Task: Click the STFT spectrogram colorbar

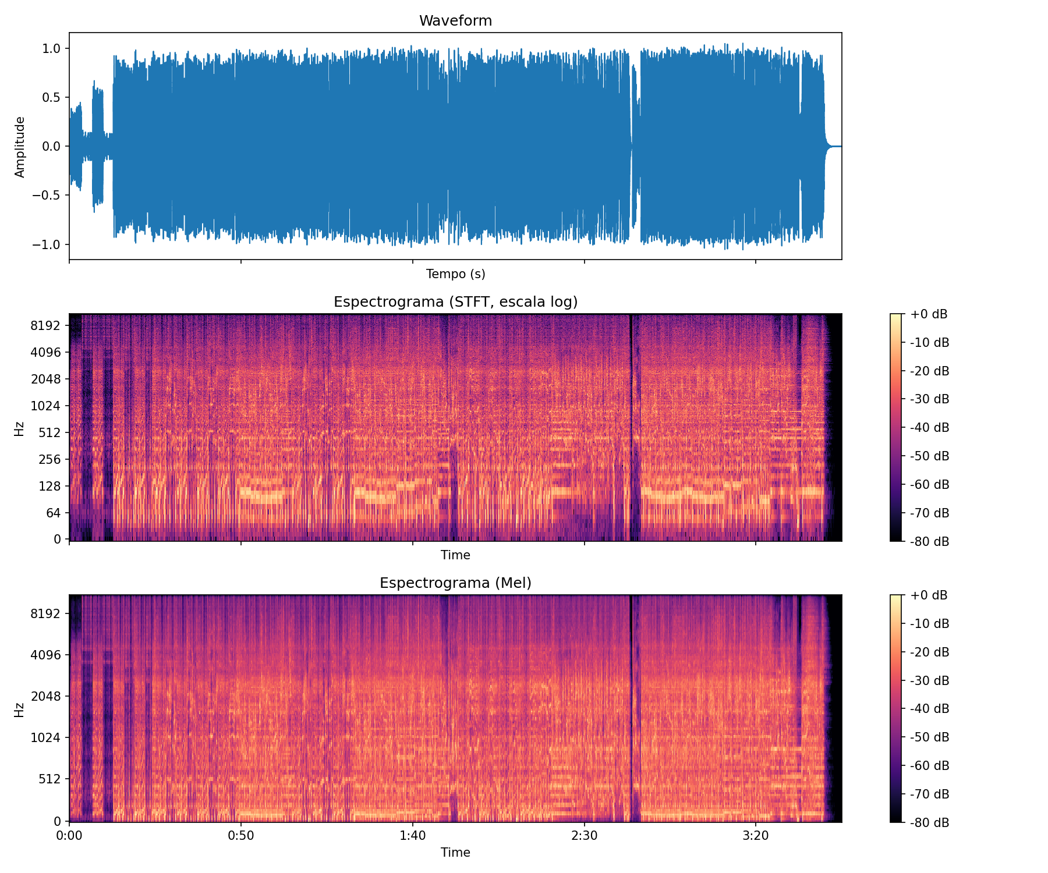Action: (895, 427)
